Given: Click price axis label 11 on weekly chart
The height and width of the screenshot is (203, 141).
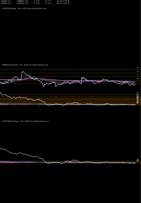Looking at the screenshot, I should (x=138, y=75).
